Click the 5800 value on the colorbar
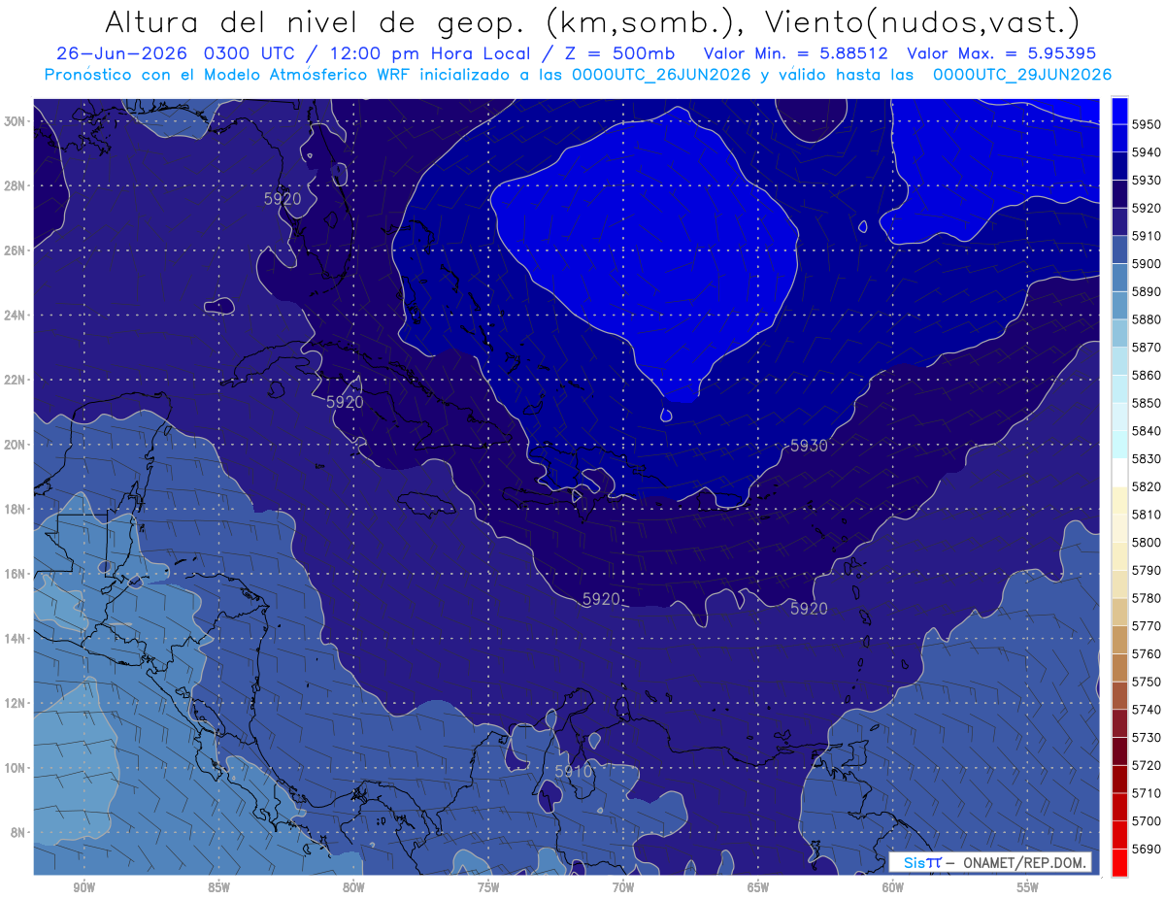 tap(1147, 542)
